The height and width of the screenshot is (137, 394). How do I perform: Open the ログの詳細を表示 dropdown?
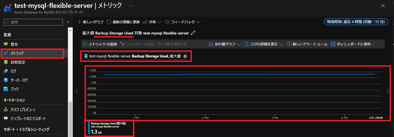click(x=264, y=44)
